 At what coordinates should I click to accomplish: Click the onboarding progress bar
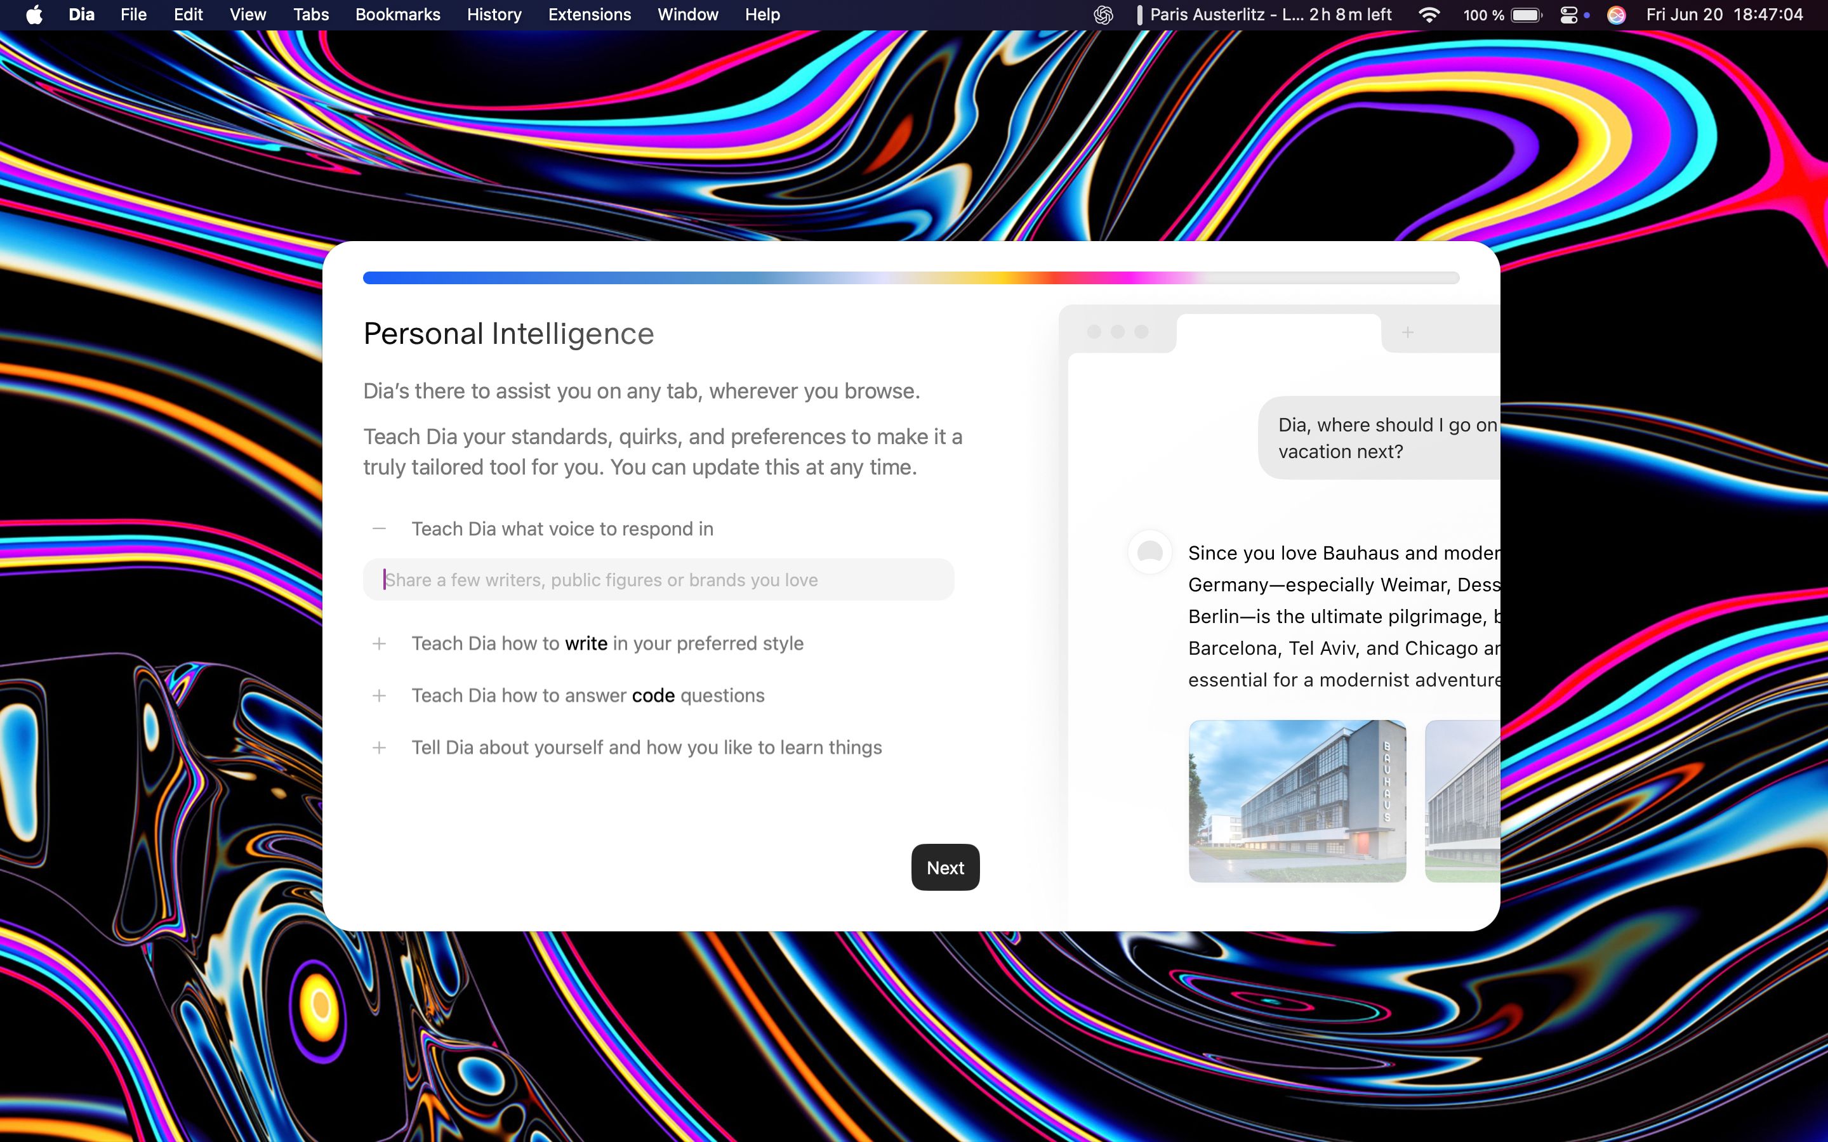click(x=911, y=278)
